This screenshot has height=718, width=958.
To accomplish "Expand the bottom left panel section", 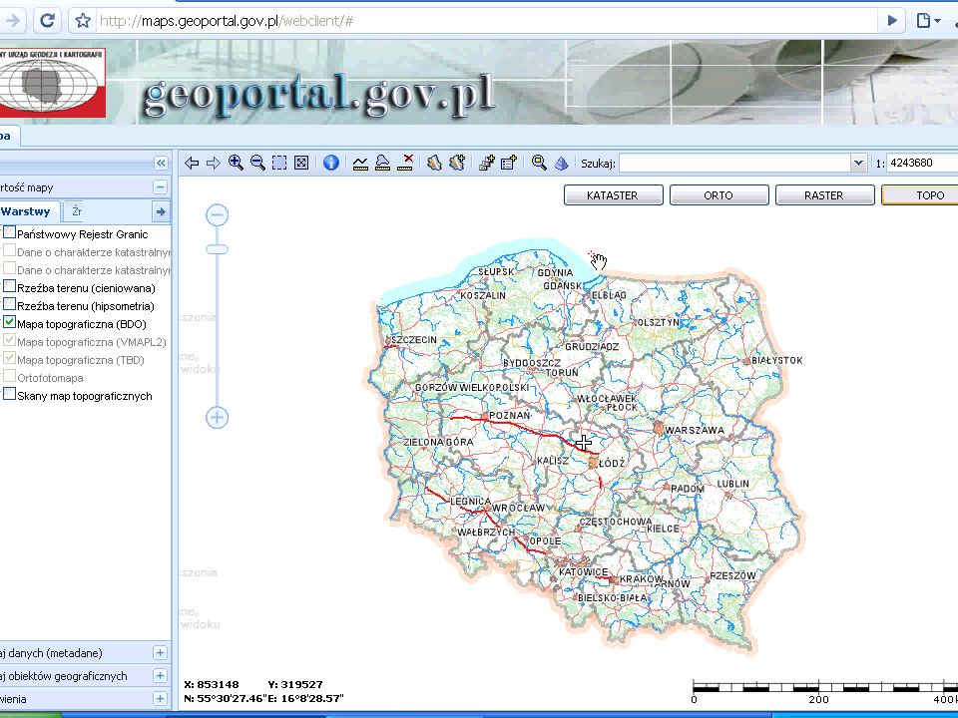I will click(160, 699).
